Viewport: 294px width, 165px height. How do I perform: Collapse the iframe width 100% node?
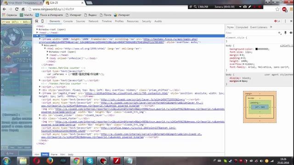click(40, 39)
